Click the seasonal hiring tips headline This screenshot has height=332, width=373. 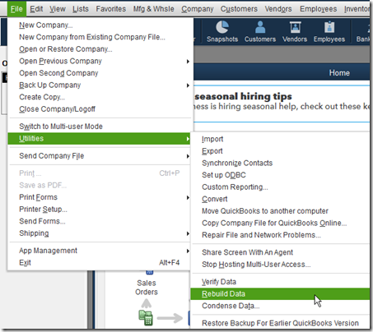[x=243, y=96]
